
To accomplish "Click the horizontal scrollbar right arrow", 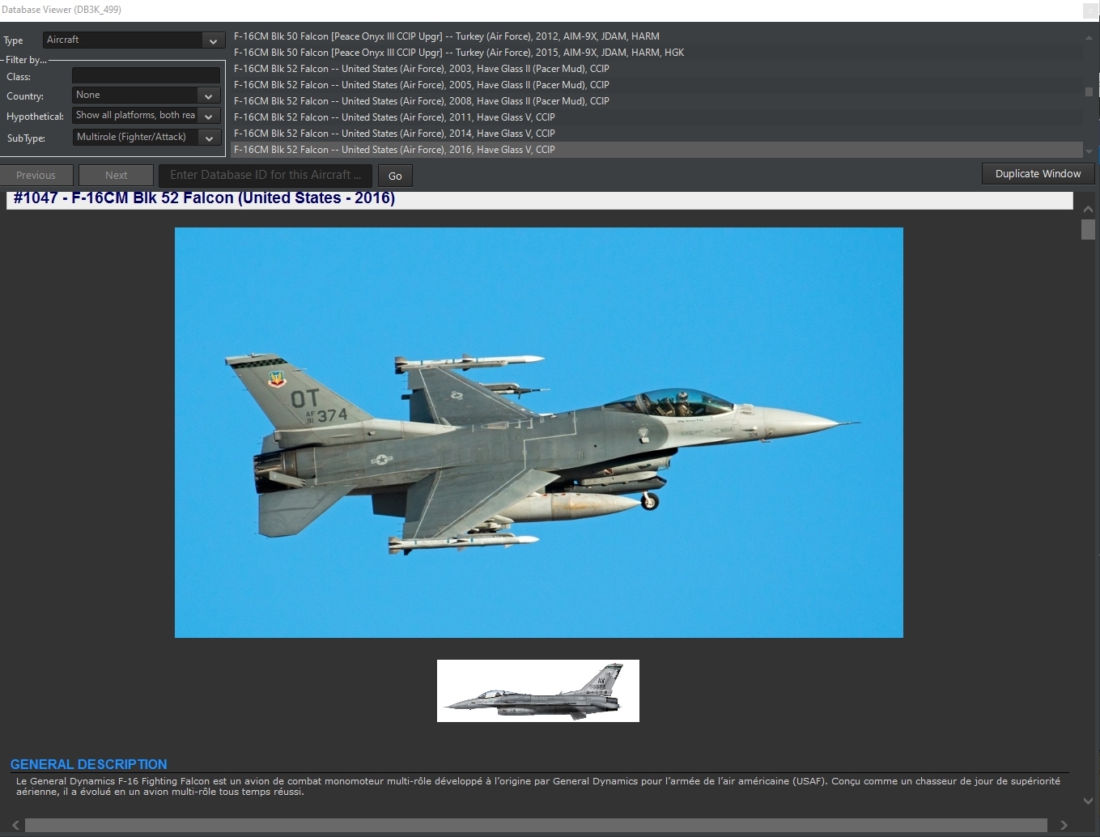I will point(1064,825).
